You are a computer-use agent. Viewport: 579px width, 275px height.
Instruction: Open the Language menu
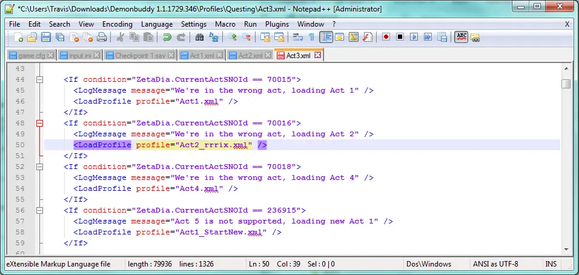point(157,24)
